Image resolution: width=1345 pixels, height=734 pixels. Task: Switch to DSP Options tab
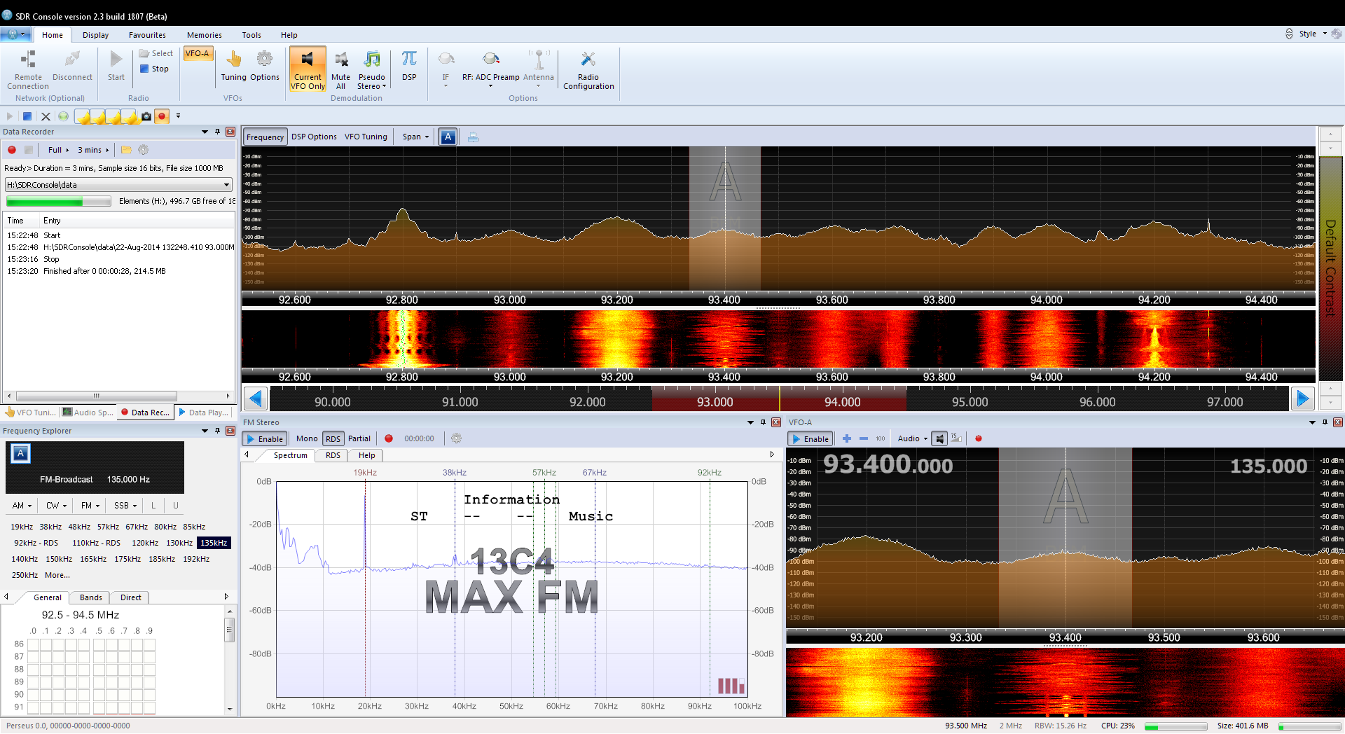314,137
